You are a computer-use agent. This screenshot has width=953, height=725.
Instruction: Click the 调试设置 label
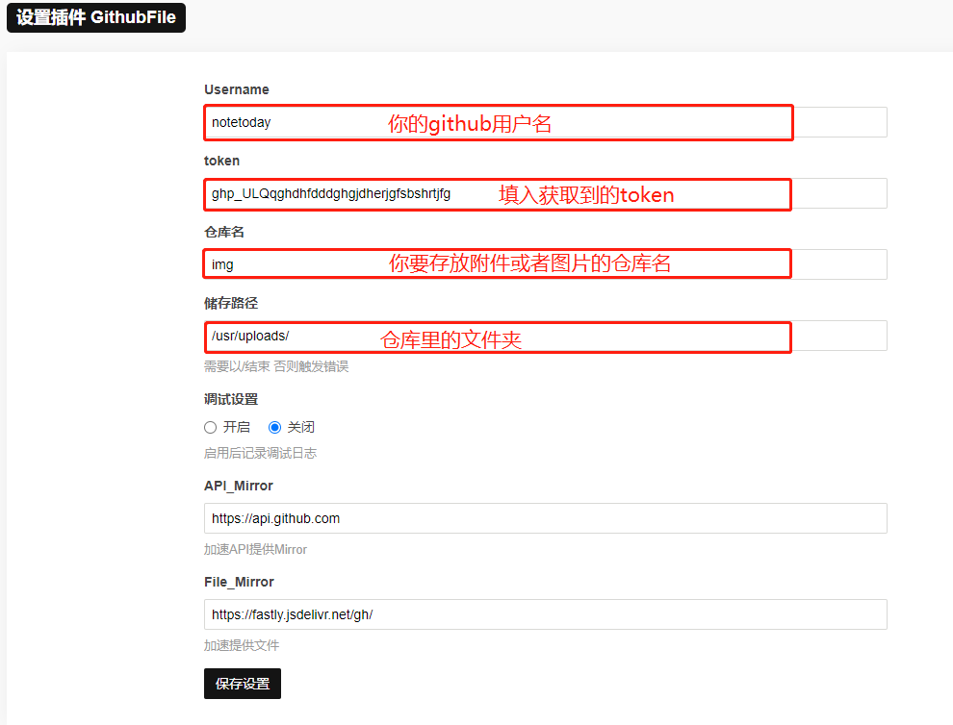(x=231, y=399)
